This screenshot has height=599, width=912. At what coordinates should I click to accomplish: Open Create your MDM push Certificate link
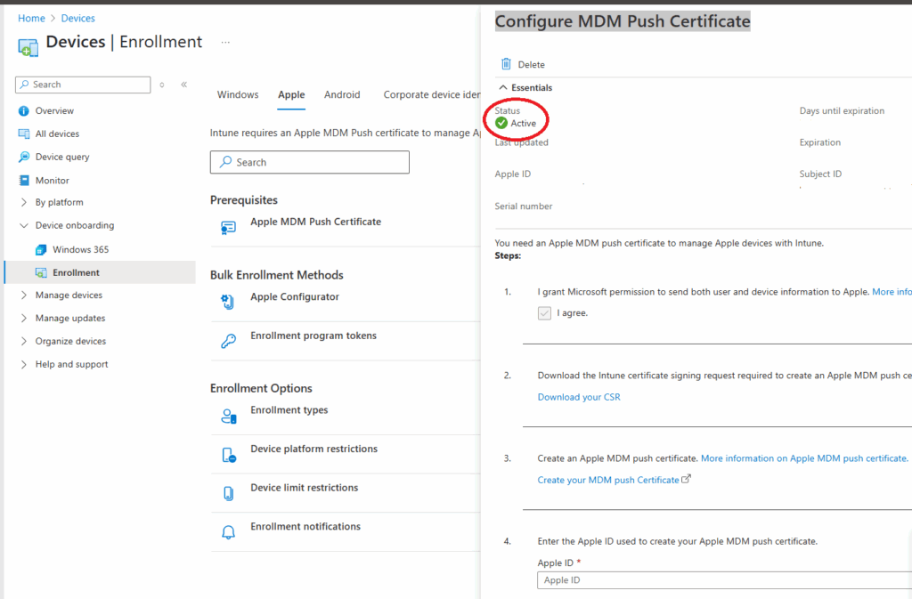tap(608, 480)
